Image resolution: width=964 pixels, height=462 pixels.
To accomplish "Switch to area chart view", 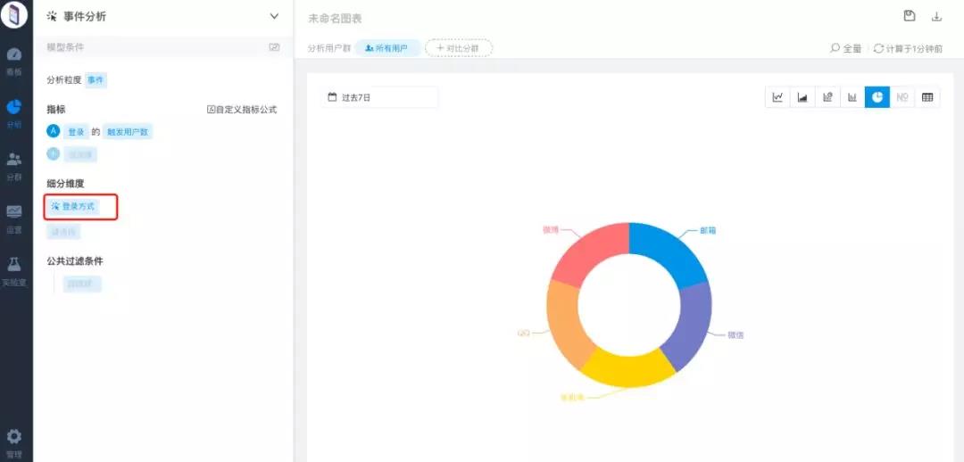I will [x=802, y=97].
